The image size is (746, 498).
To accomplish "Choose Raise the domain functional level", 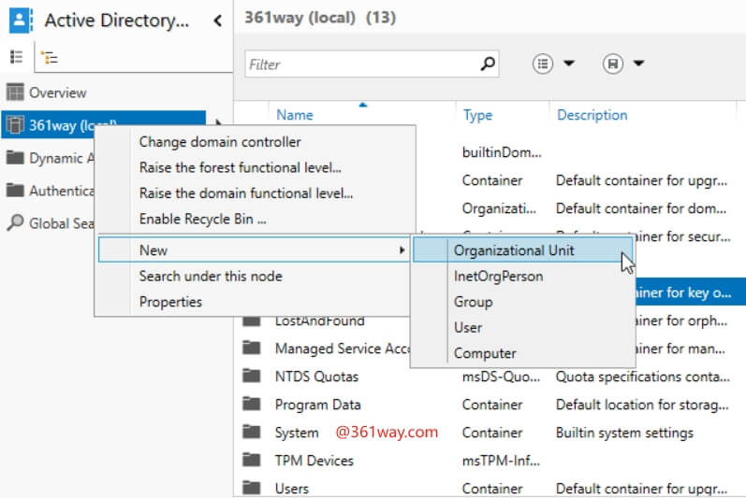I will coord(246,193).
